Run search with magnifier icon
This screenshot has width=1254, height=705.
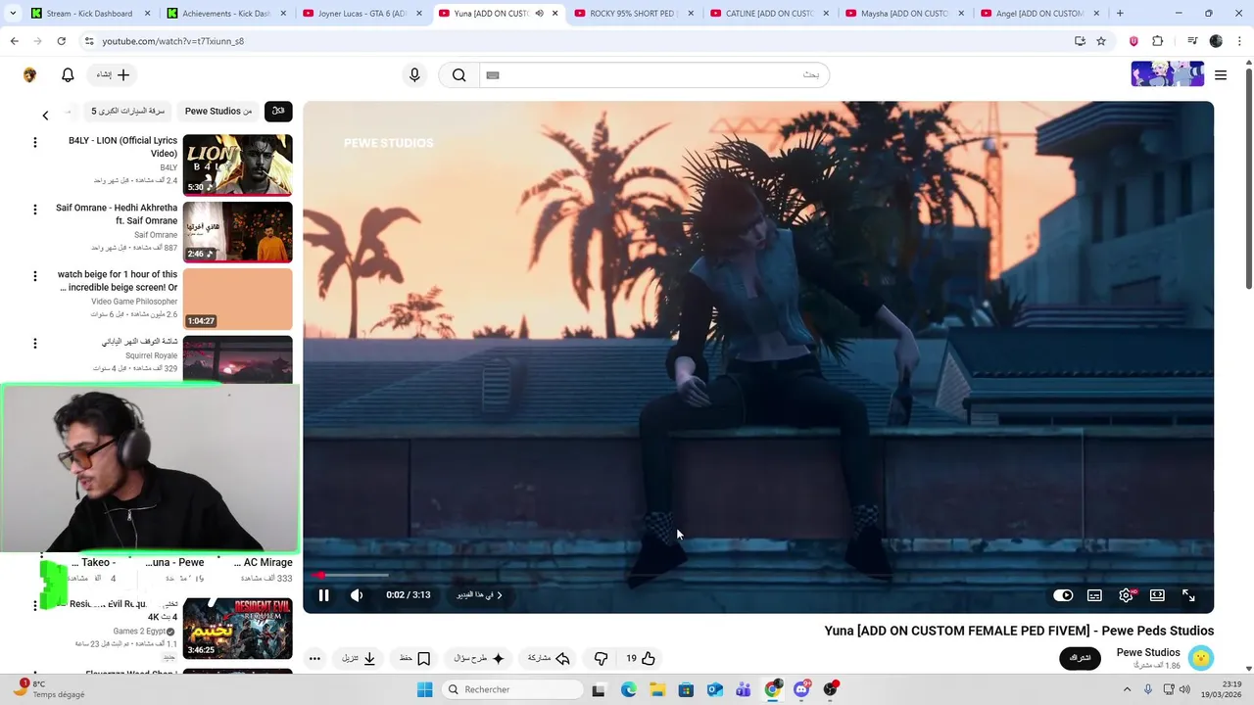[458, 74]
